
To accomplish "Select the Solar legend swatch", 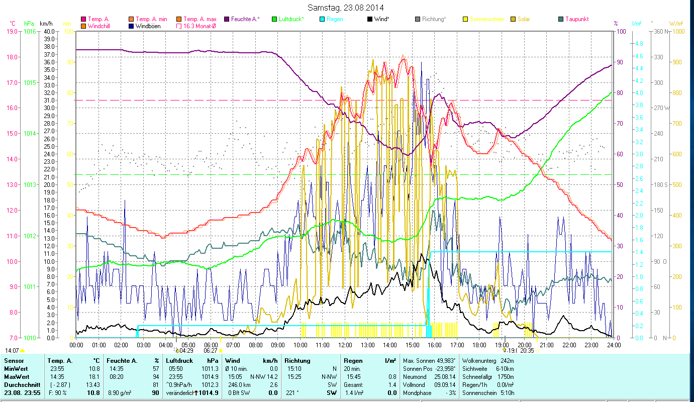I will click(x=513, y=19).
